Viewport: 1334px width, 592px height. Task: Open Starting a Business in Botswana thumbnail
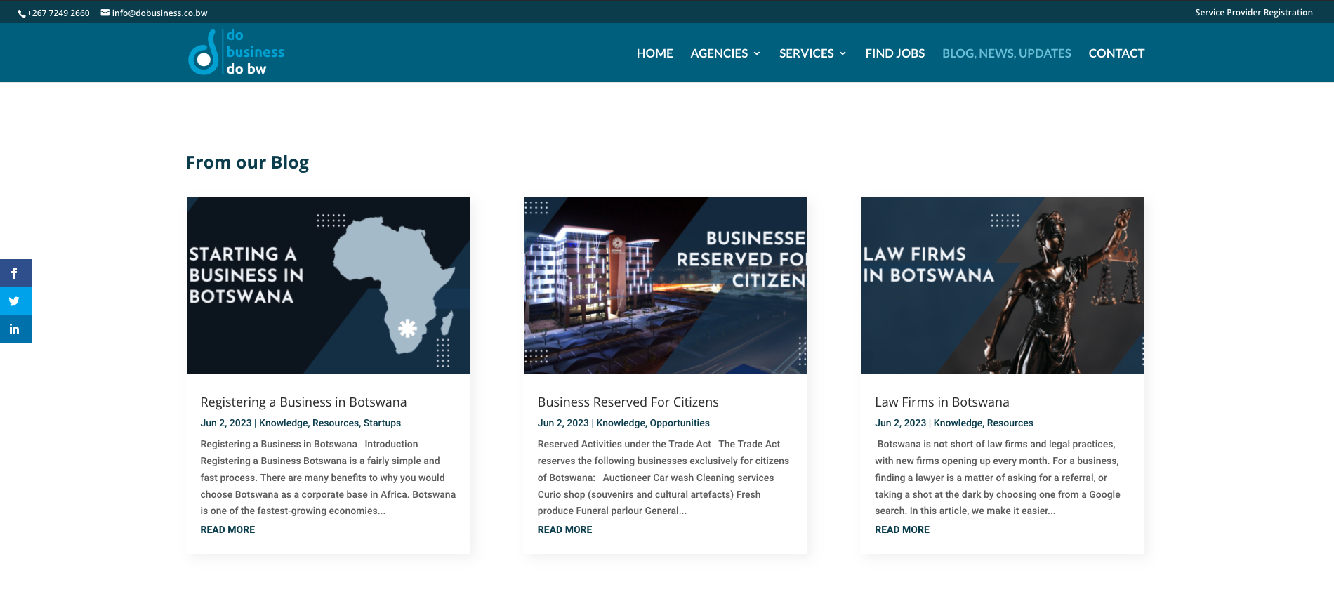tap(329, 286)
